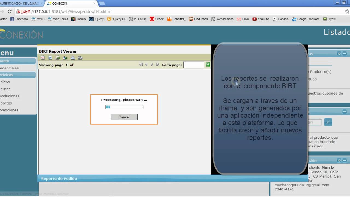This screenshot has height=197, width=350.
Task: Open settings gear of the top right panel
Action: 339,54
